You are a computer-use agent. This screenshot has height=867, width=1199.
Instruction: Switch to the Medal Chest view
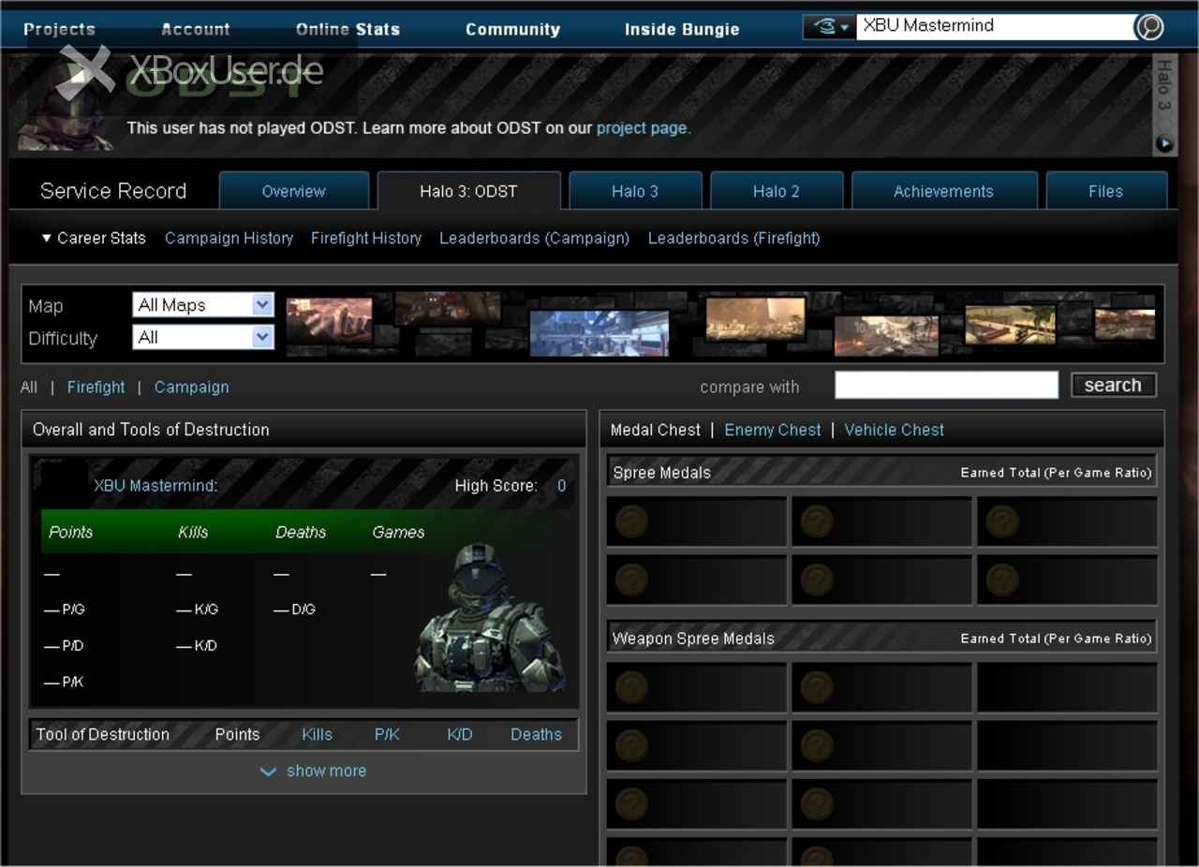[656, 430]
